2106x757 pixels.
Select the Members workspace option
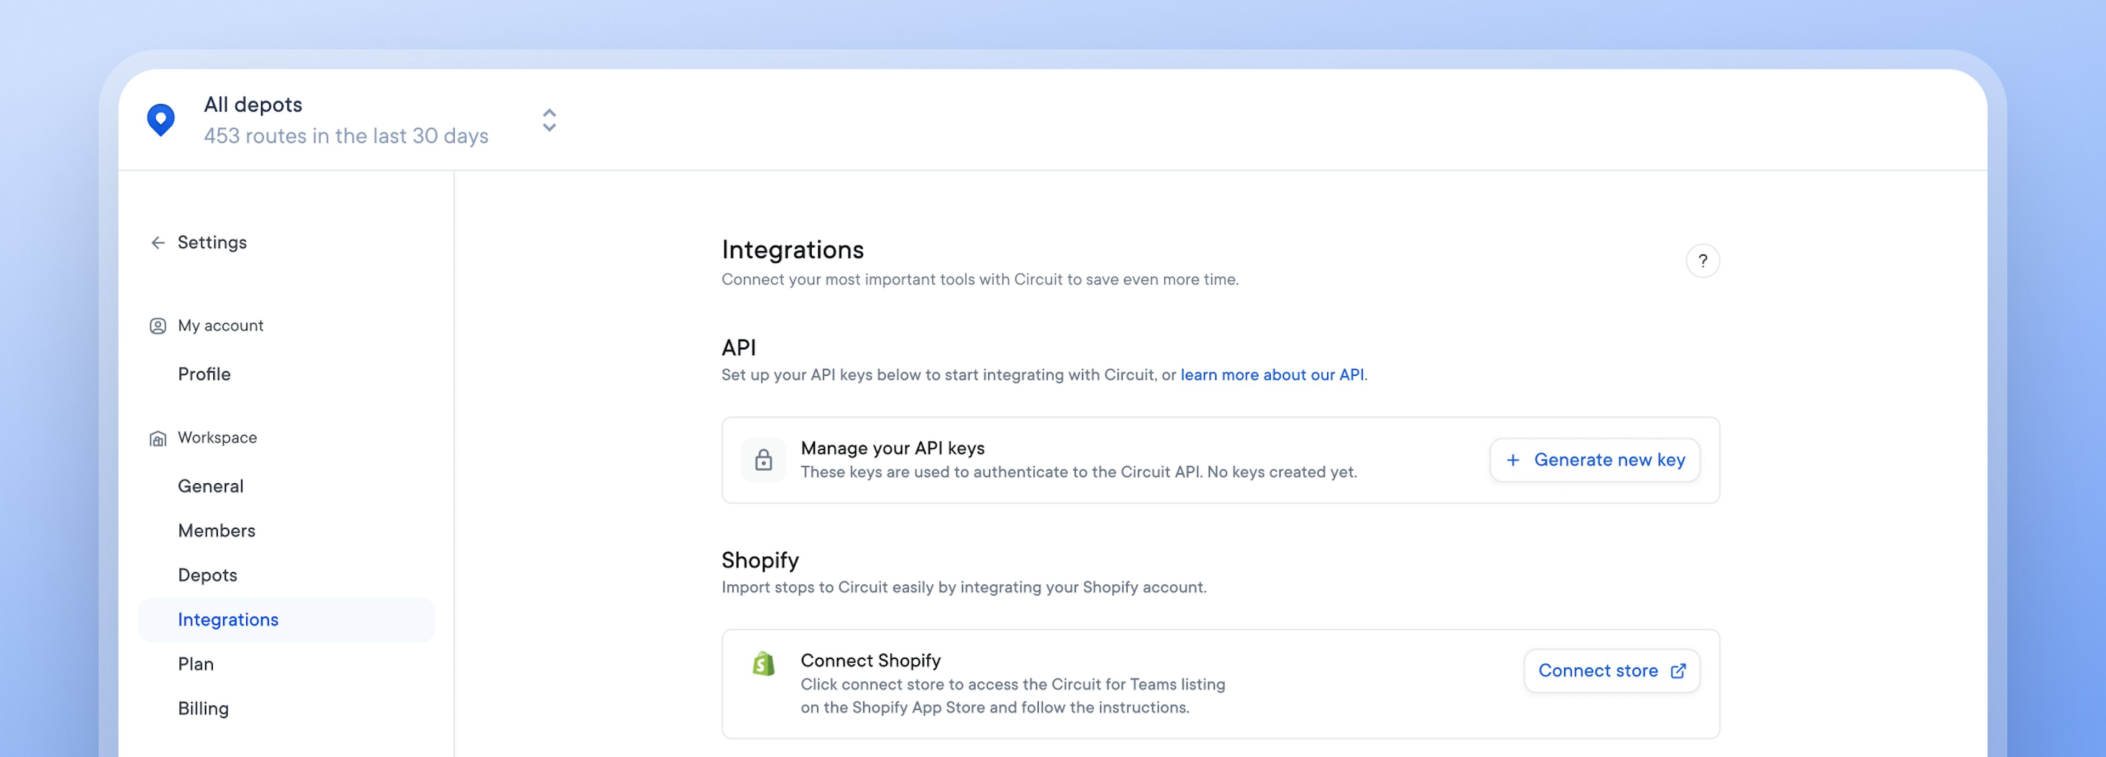tap(216, 530)
